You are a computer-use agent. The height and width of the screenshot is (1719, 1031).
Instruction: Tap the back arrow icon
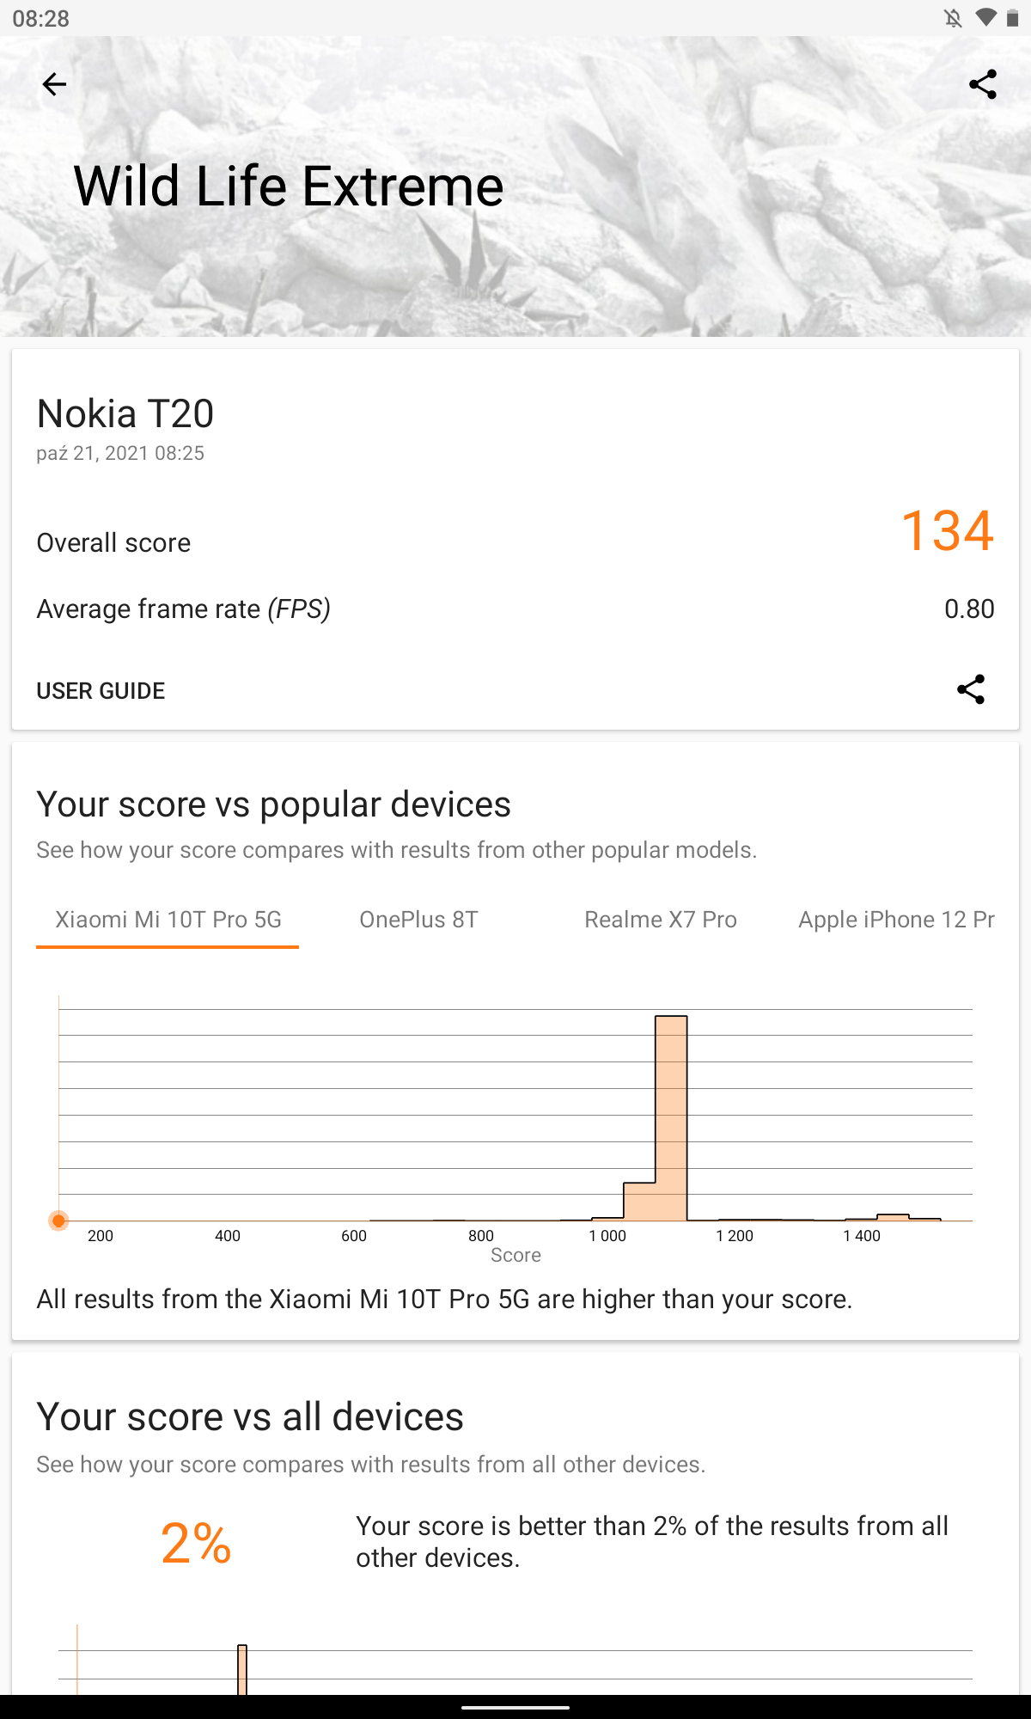pyautogui.click(x=54, y=84)
